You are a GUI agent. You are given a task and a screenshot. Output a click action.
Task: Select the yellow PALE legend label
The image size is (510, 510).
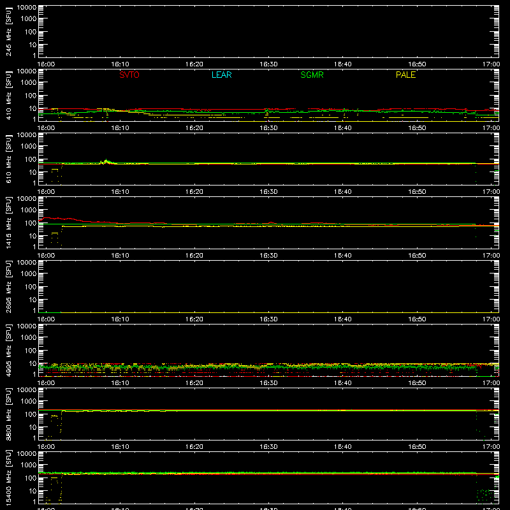[x=405, y=75]
